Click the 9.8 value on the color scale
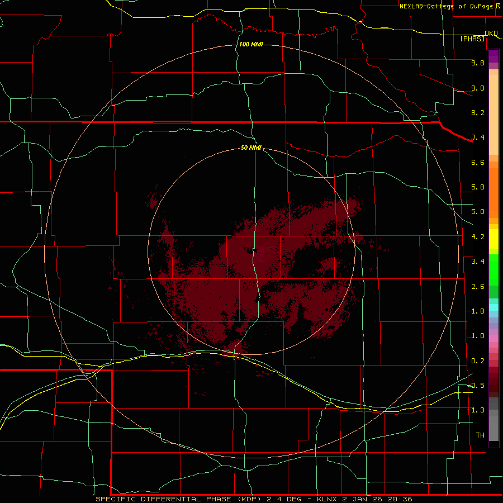The width and height of the screenshot is (503, 503). coord(478,63)
